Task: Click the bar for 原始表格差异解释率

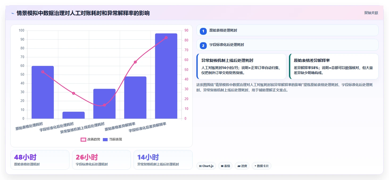Action: pos(135,97)
